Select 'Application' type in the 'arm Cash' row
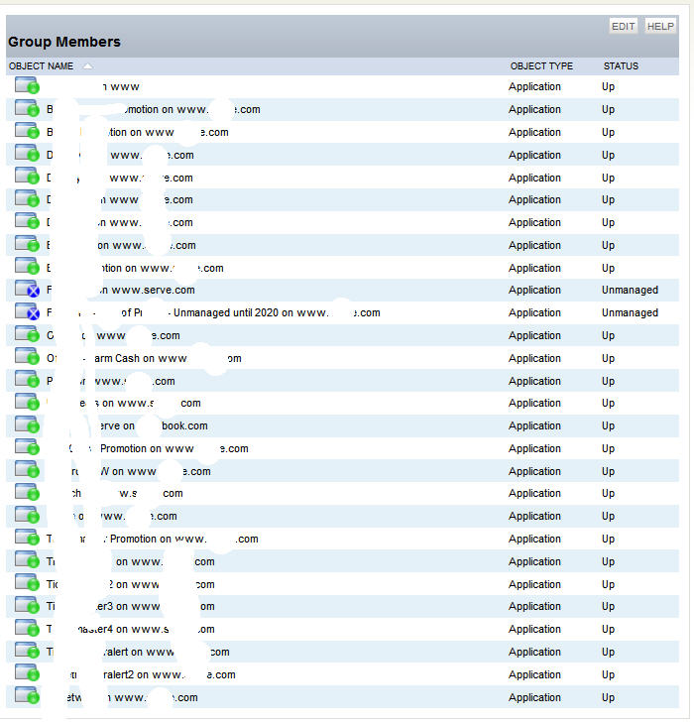Screen dimensions: 694x724 coord(534,358)
